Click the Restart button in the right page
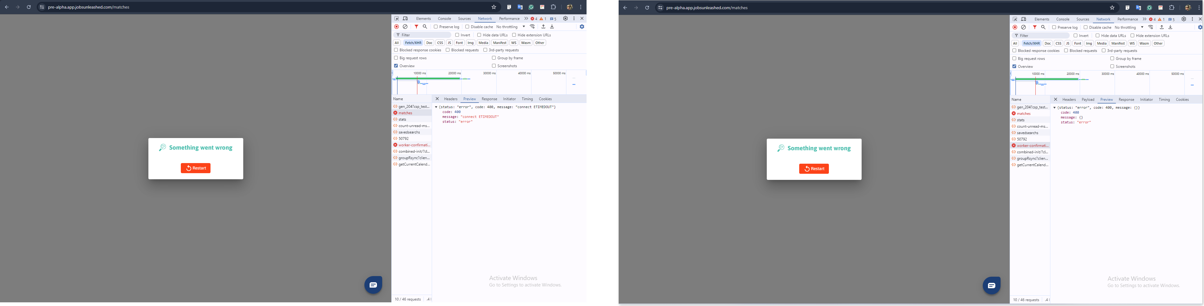1204x306 pixels. (x=814, y=169)
